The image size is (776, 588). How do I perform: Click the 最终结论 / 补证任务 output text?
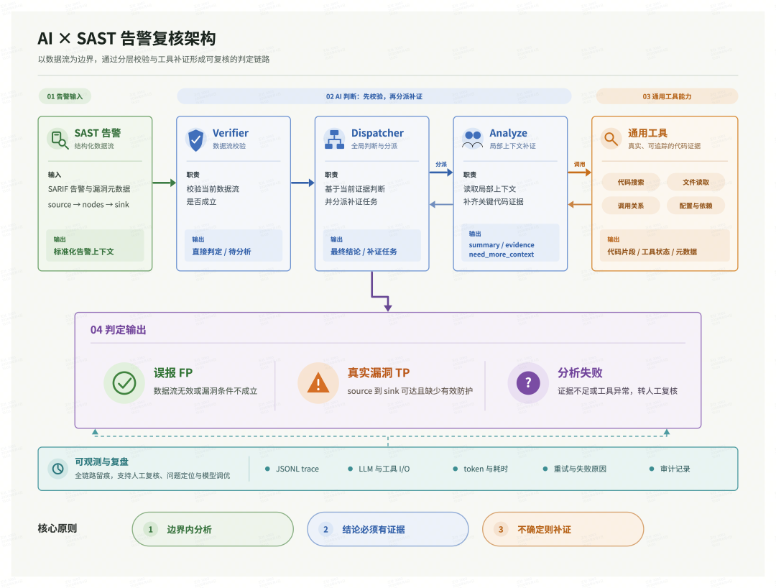coord(364,252)
